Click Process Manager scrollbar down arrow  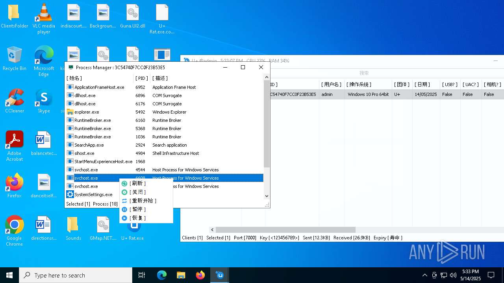267,196
